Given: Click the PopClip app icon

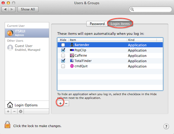Looking at the screenshot, I should 72,50.
